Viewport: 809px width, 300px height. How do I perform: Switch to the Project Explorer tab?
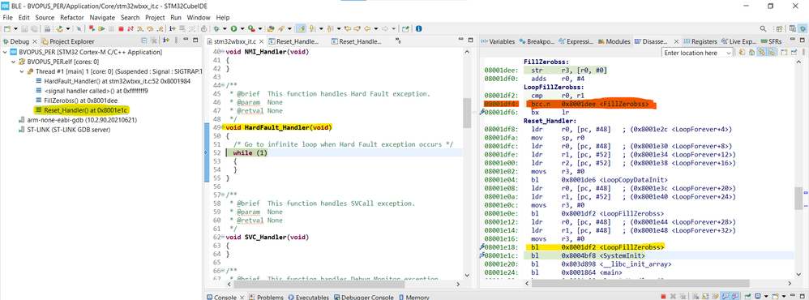(68, 41)
